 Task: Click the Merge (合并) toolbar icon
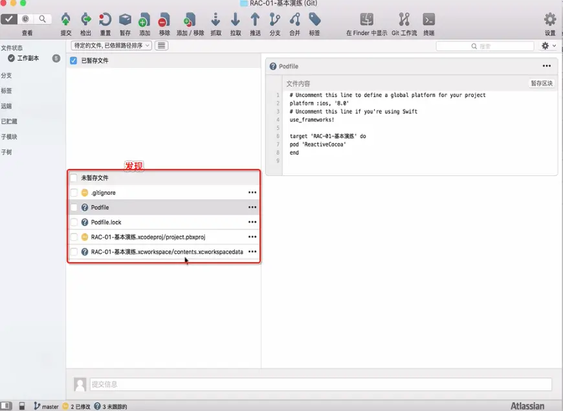click(295, 19)
